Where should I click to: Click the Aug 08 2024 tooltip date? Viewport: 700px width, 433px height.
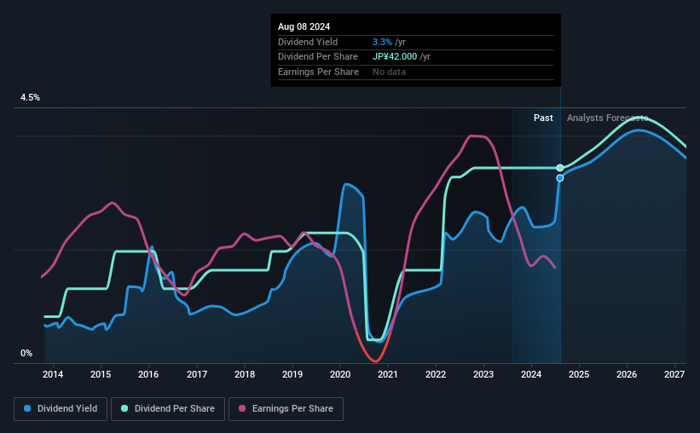coord(304,26)
